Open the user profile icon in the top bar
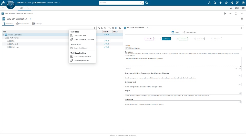The image size is (246, 138). (x=209, y=3)
